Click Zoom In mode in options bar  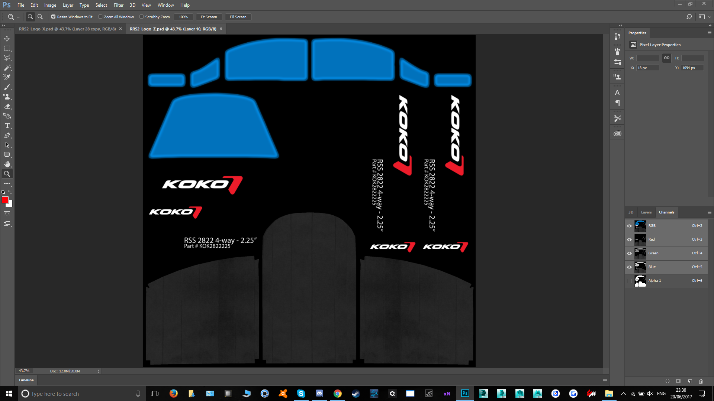tap(30, 17)
